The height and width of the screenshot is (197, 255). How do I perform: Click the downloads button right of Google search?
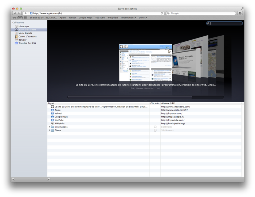tap(240, 13)
